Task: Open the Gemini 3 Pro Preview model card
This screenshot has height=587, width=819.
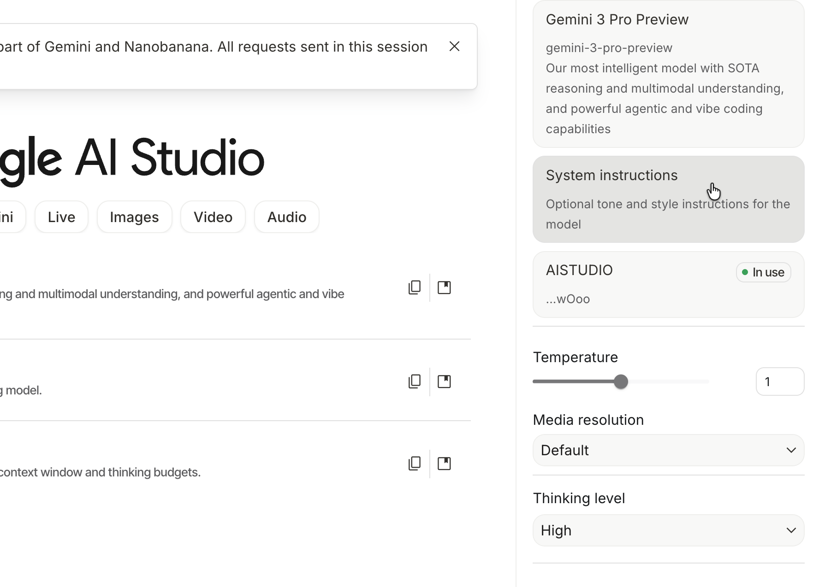Action: [669, 74]
